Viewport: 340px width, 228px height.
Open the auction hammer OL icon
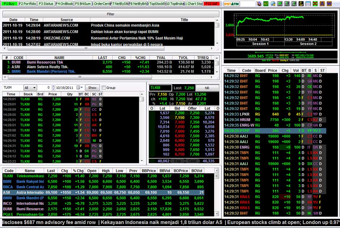tap(259, 4)
